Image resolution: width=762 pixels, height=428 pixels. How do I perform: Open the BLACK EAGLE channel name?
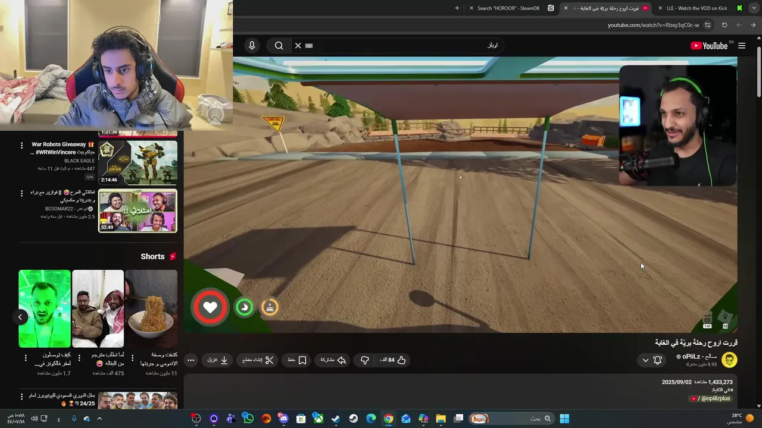tap(79, 161)
